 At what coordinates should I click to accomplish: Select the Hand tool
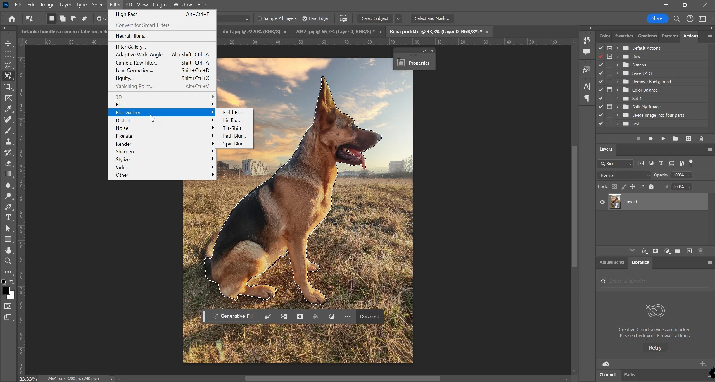(8, 250)
